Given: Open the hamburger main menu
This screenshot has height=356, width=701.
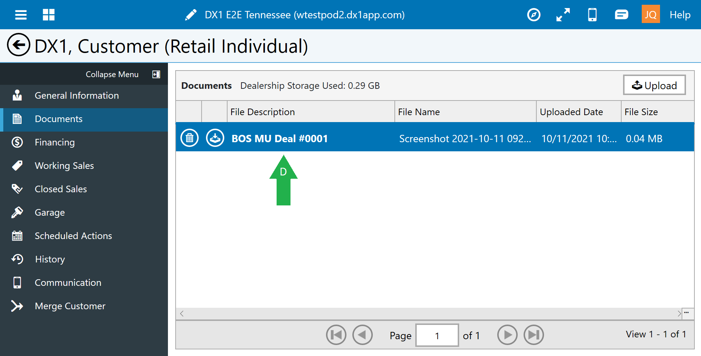Looking at the screenshot, I should pos(21,15).
